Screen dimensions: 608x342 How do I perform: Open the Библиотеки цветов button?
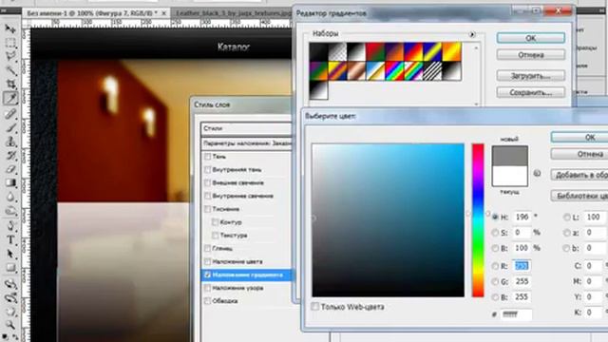[579, 196]
